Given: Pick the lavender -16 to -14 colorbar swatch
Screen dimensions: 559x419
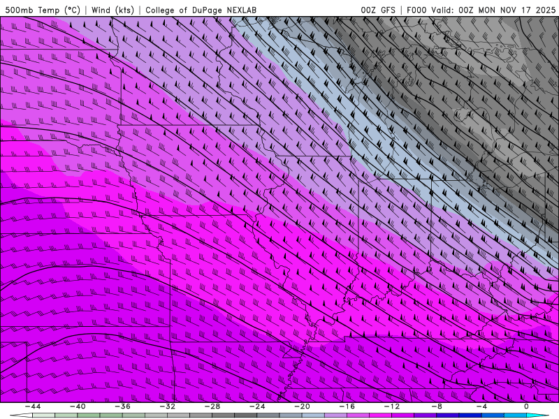Looking at the screenshot, I should [x=358, y=416].
